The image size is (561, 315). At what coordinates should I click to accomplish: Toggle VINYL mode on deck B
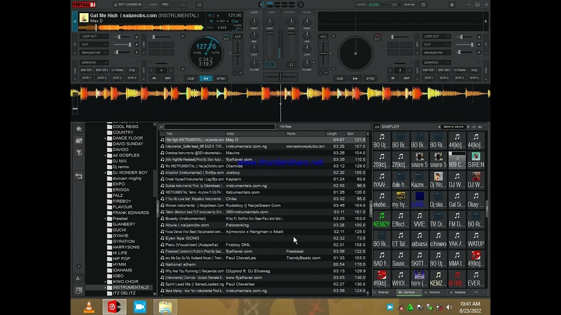[377, 35]
